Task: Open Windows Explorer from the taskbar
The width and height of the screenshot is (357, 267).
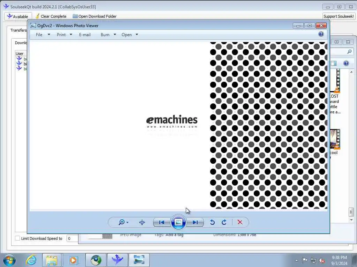Action: pyautogui.click(x=52, y=260)
